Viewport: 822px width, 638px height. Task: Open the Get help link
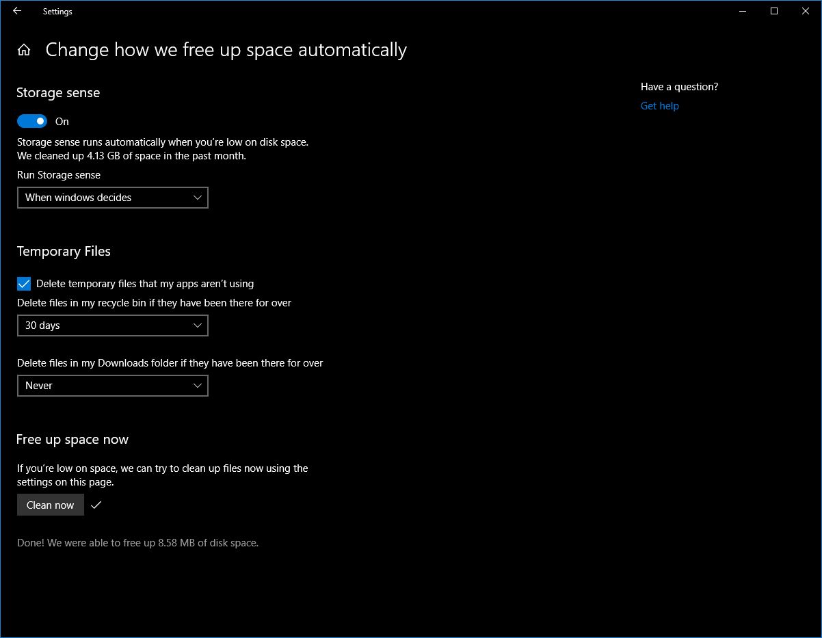660,105
